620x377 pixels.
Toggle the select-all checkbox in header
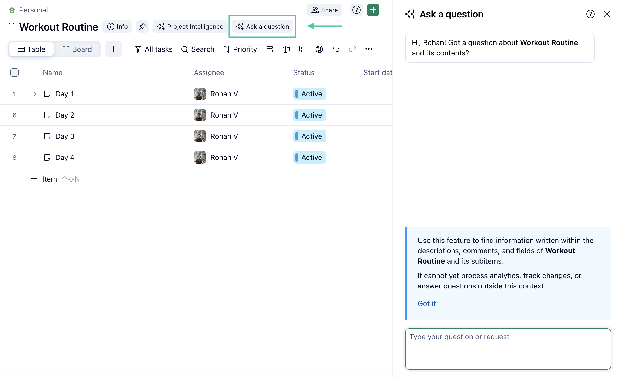coord(14,72)
